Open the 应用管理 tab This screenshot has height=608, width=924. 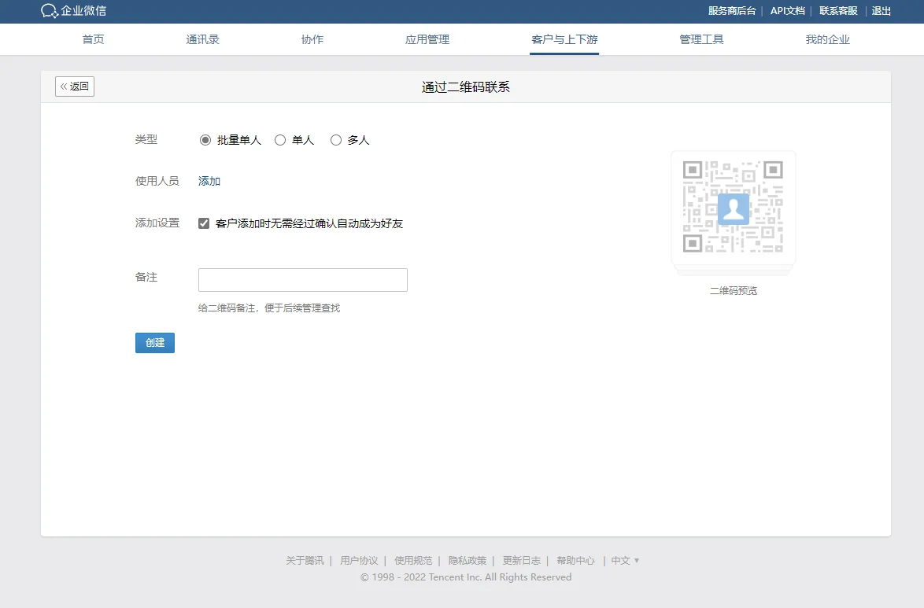[x=427, y=39]
